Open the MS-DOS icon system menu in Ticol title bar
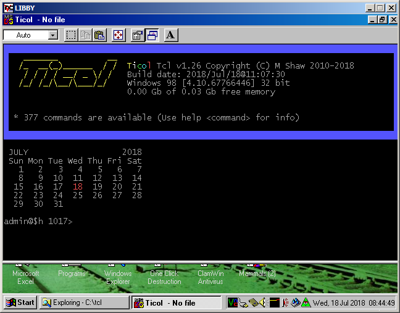Viewport: 400px width, 313px height. (9, 20)
